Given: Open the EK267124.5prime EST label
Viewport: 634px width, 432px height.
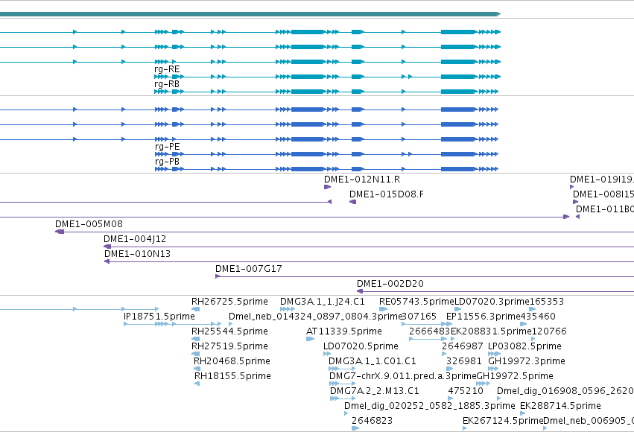Looking at the screenshot, I should (503, 421).
